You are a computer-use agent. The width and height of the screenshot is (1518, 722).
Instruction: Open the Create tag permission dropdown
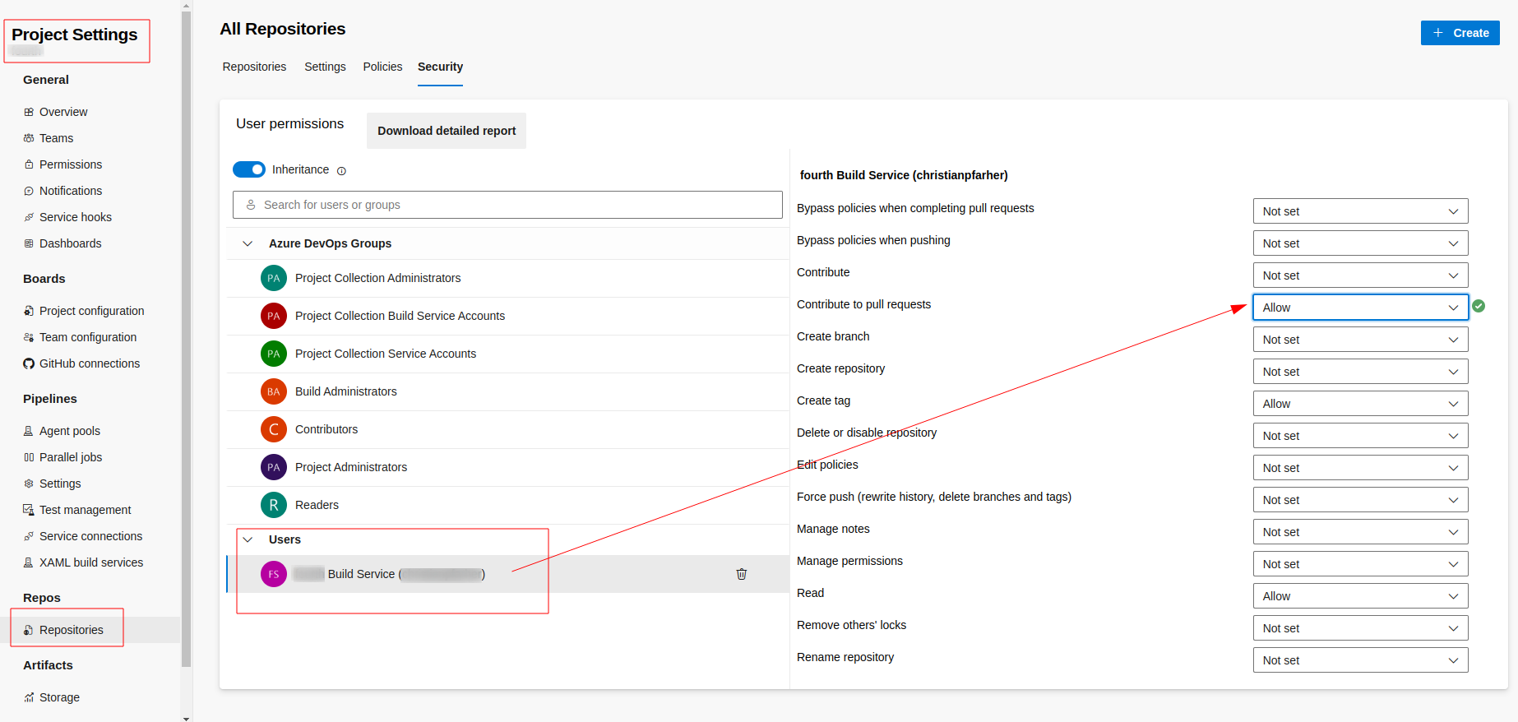1359,404
